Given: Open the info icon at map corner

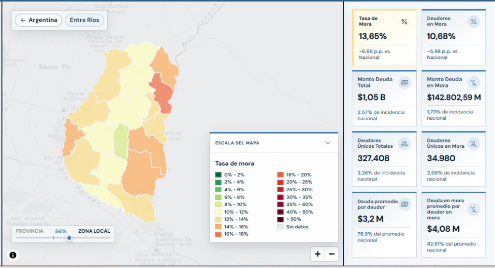Looking at the screenshot, I should pos(13,255).
